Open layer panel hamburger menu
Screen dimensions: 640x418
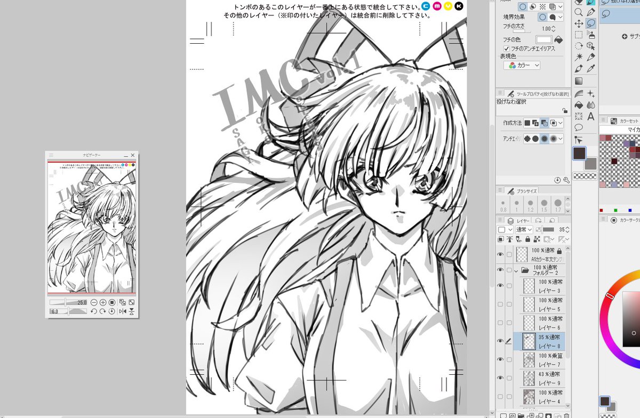[500, 220]
